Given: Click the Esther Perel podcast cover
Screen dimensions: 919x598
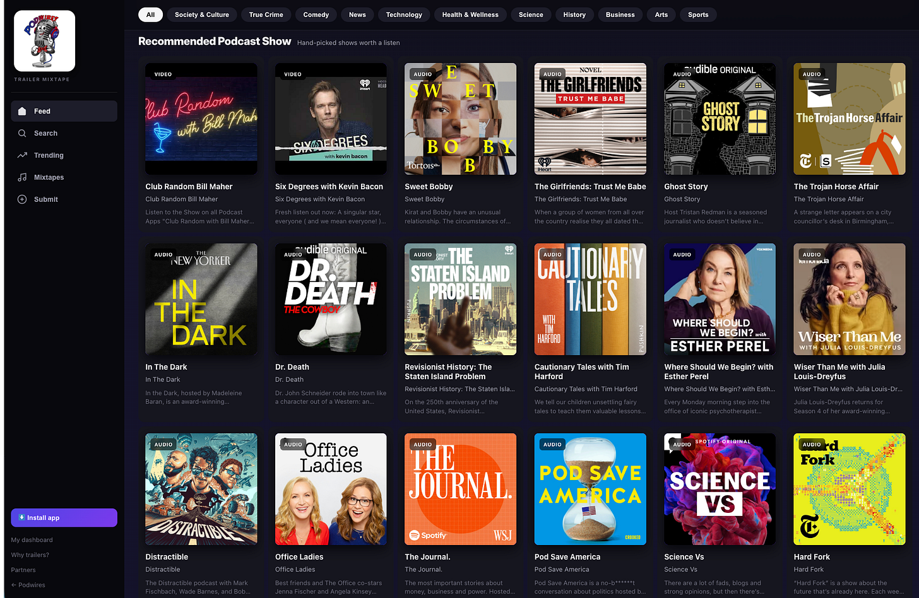Looking at the screenshot, I should click(x=720, y=299).
